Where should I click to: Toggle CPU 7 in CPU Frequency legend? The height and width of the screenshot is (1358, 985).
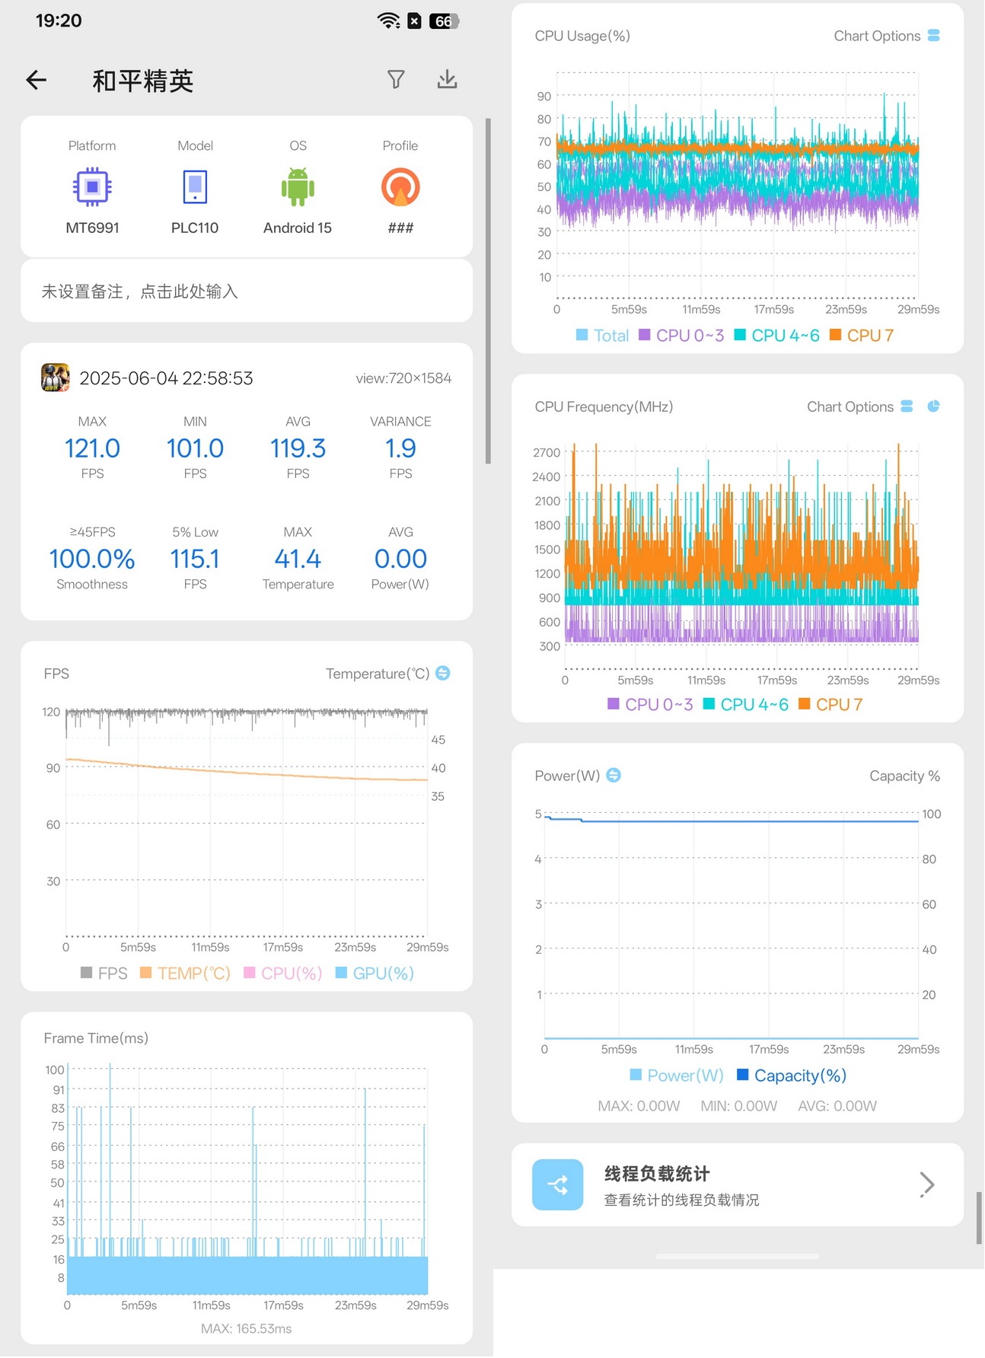pyautogui.click(x=830, y=704)
